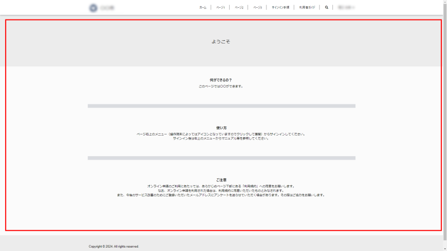Click the magnifying glass search icon
The height and width of the screenshot is (251, 447).
[327, 8]
